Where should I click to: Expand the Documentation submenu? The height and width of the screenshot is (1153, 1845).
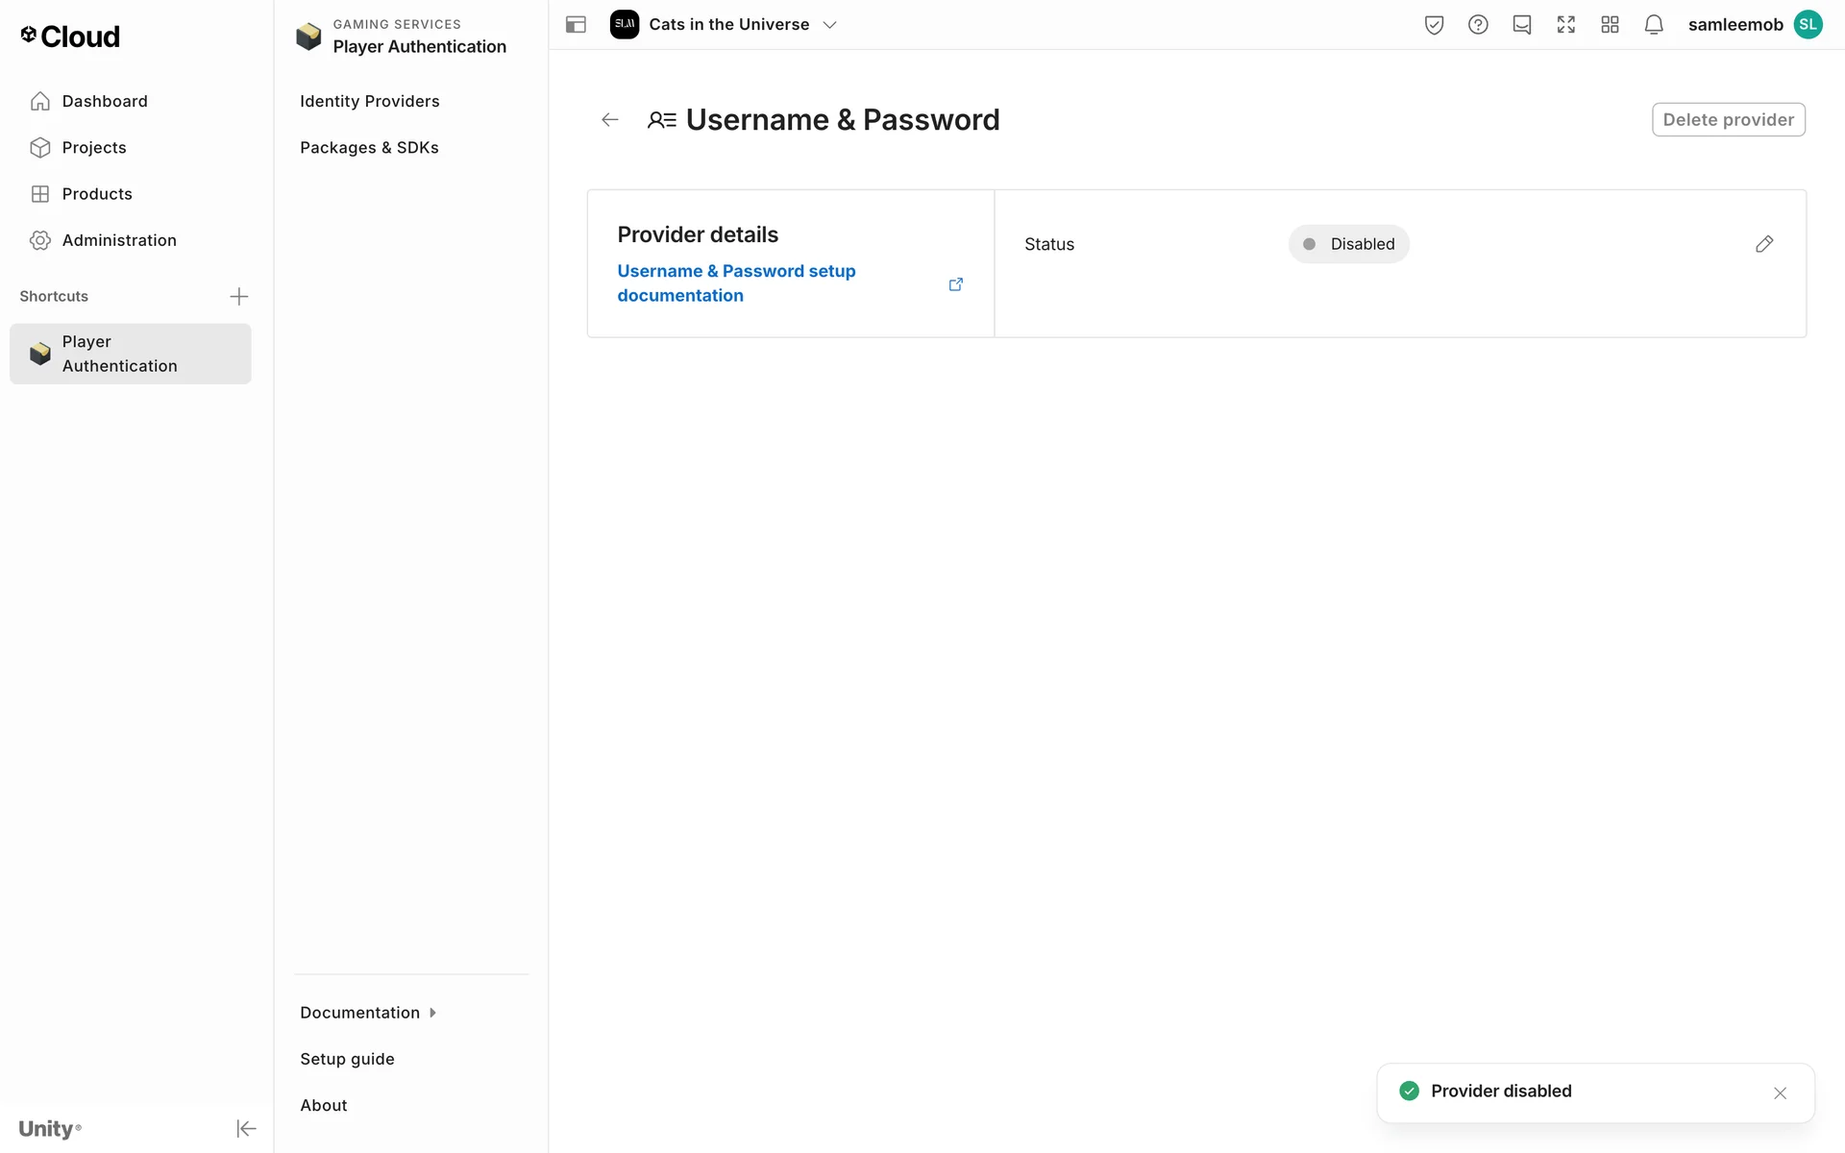point(368,1013)
